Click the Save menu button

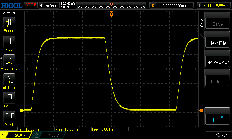(217, 24)
